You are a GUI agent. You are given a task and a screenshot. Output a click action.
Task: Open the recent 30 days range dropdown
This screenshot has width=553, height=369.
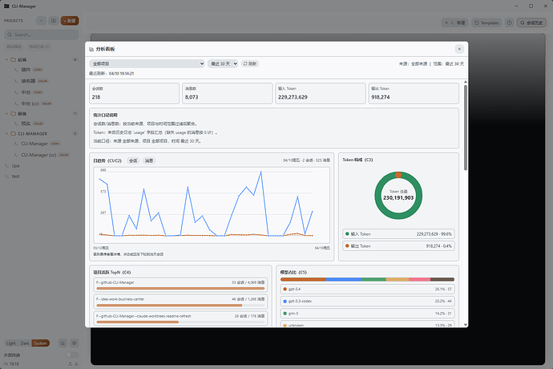[x=223, y=63]
